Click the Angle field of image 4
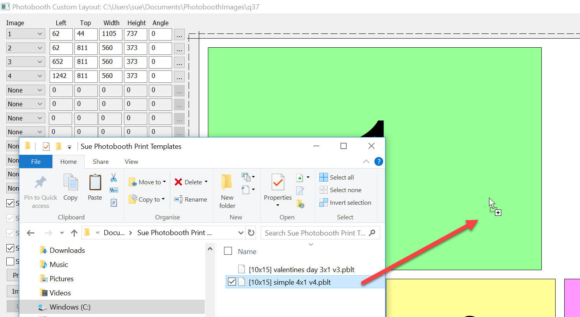The image size is (580, 317). [x=160, y=76]
